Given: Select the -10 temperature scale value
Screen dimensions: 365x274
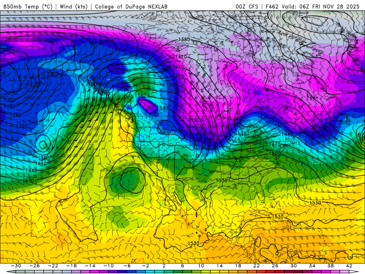Looking at the screenshot, I should tap(109, 266).
